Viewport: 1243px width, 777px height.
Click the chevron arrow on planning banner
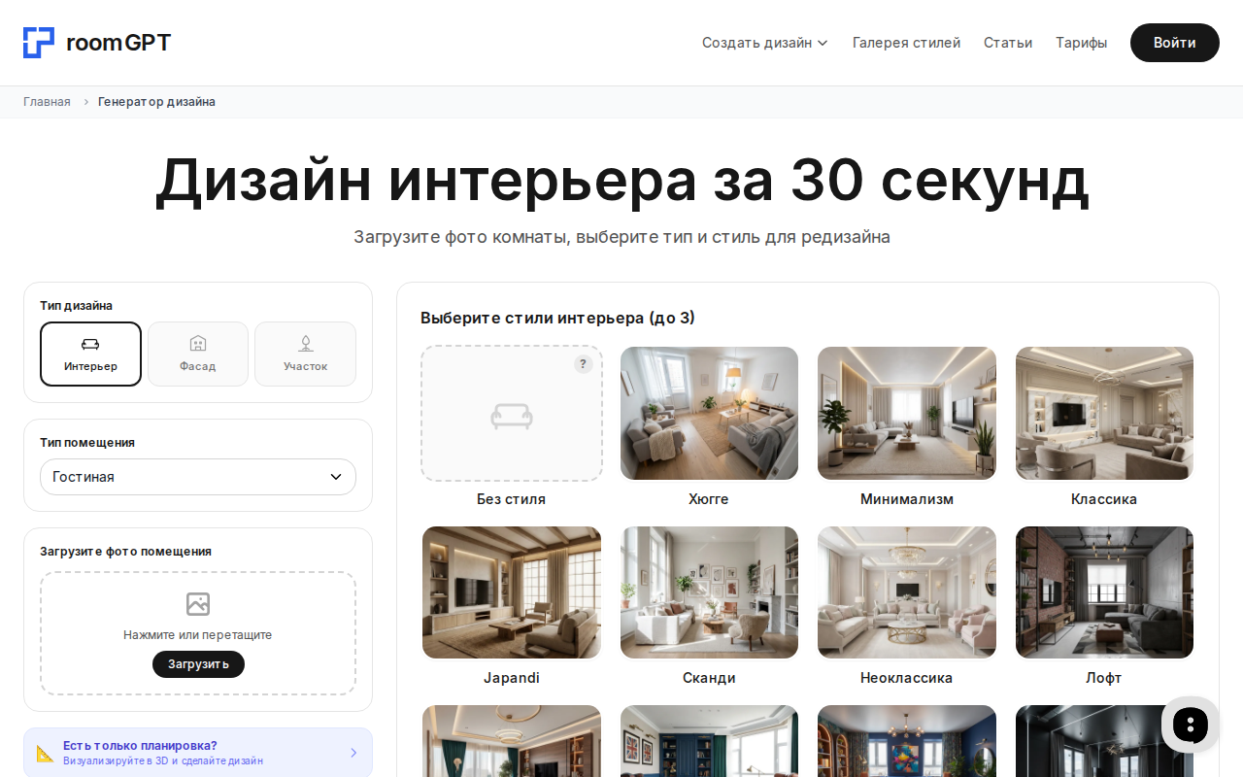(353, 753)
